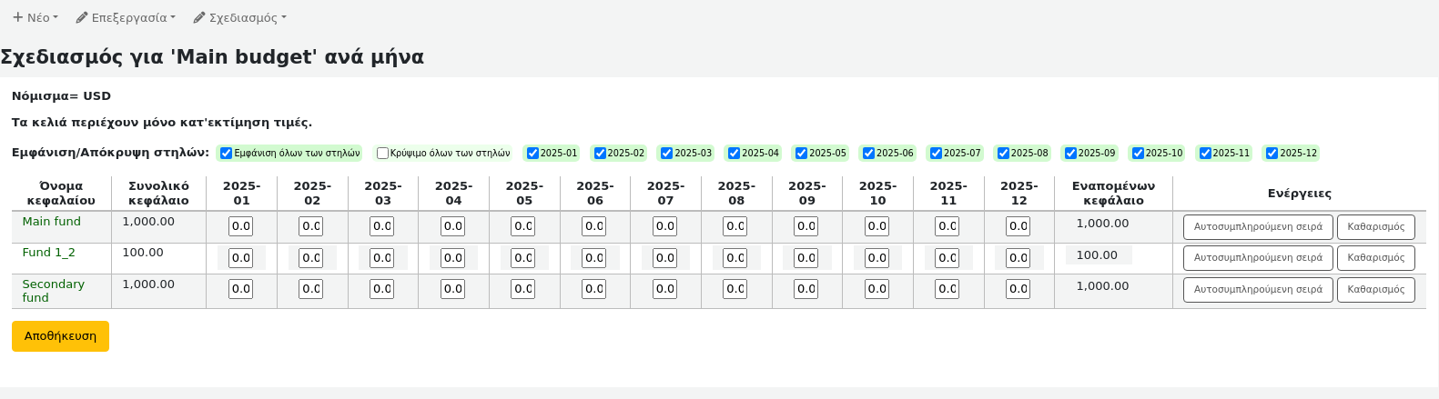Focus the Fund 1_2 amount field for 2025-07
The width and height of the screenshot is (1439, 399).
(665, 257)
